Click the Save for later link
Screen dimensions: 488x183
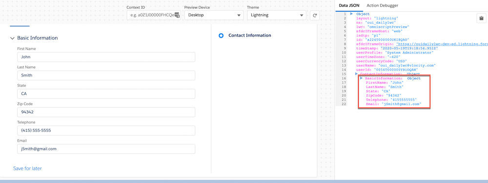[x=27, y=168]
